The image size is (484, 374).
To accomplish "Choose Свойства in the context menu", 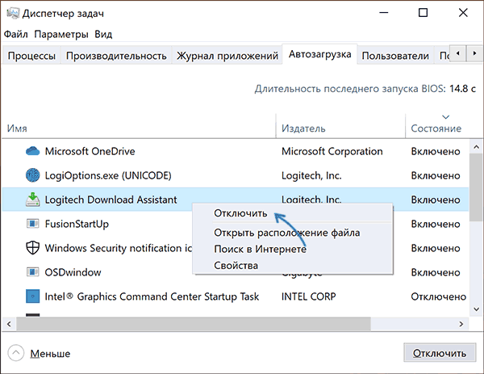I will pos(236,265).
